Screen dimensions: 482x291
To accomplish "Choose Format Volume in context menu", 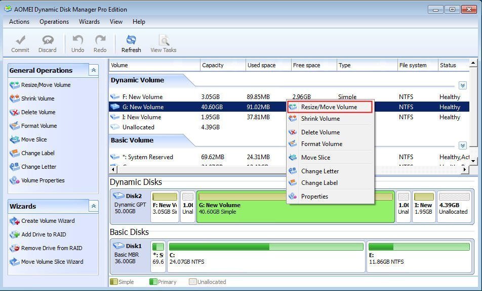I will 331,144.
